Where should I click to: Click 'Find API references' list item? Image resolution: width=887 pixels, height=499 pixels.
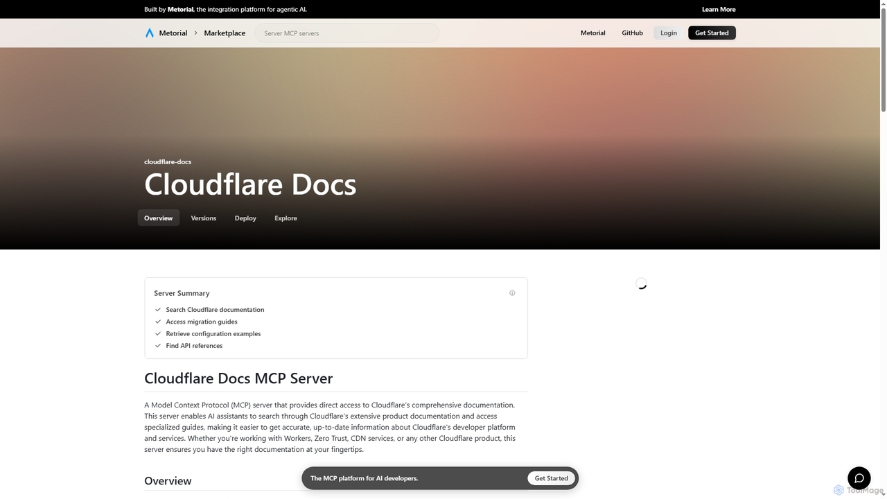pyautogui.click(x=194, y=346)
